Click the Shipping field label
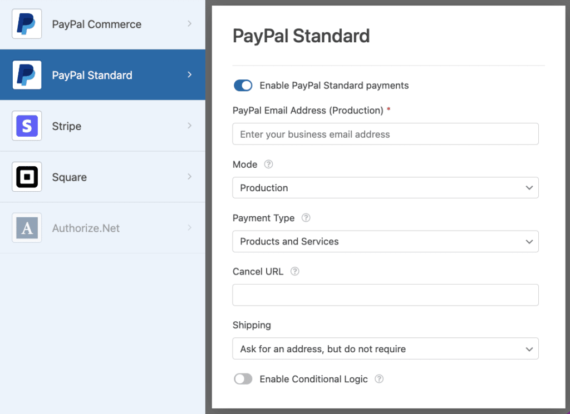 [252, 325]
